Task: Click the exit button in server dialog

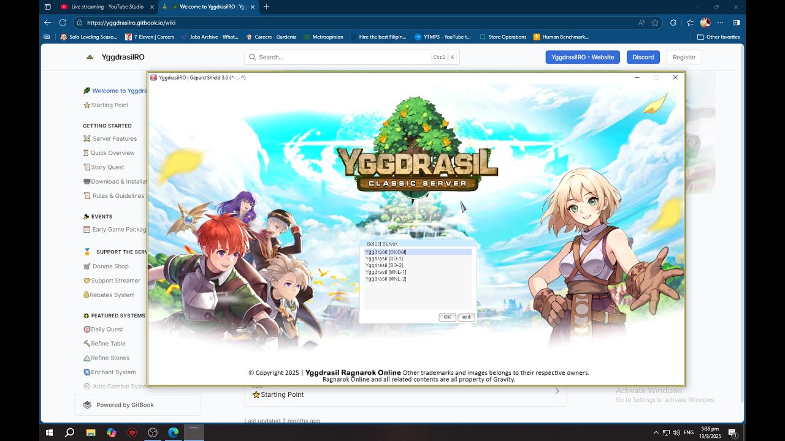Action: [467, 317]
